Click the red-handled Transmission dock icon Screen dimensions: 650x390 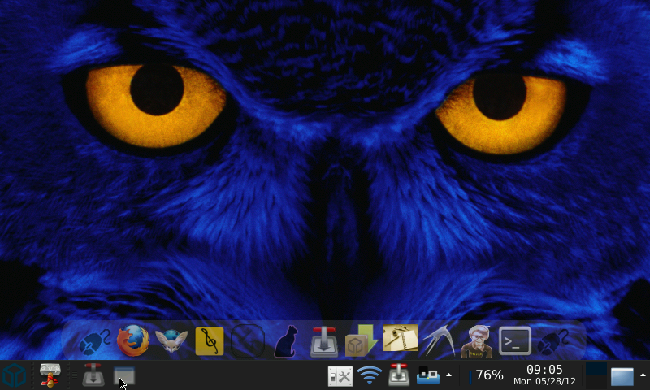coord(324,341)
